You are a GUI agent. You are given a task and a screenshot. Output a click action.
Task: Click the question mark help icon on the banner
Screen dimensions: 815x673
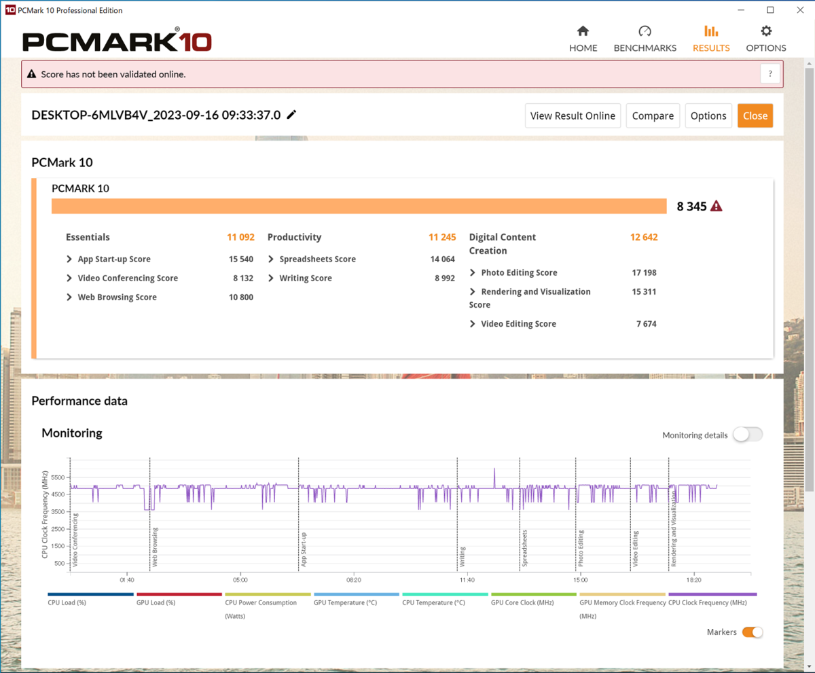[770, 73]
